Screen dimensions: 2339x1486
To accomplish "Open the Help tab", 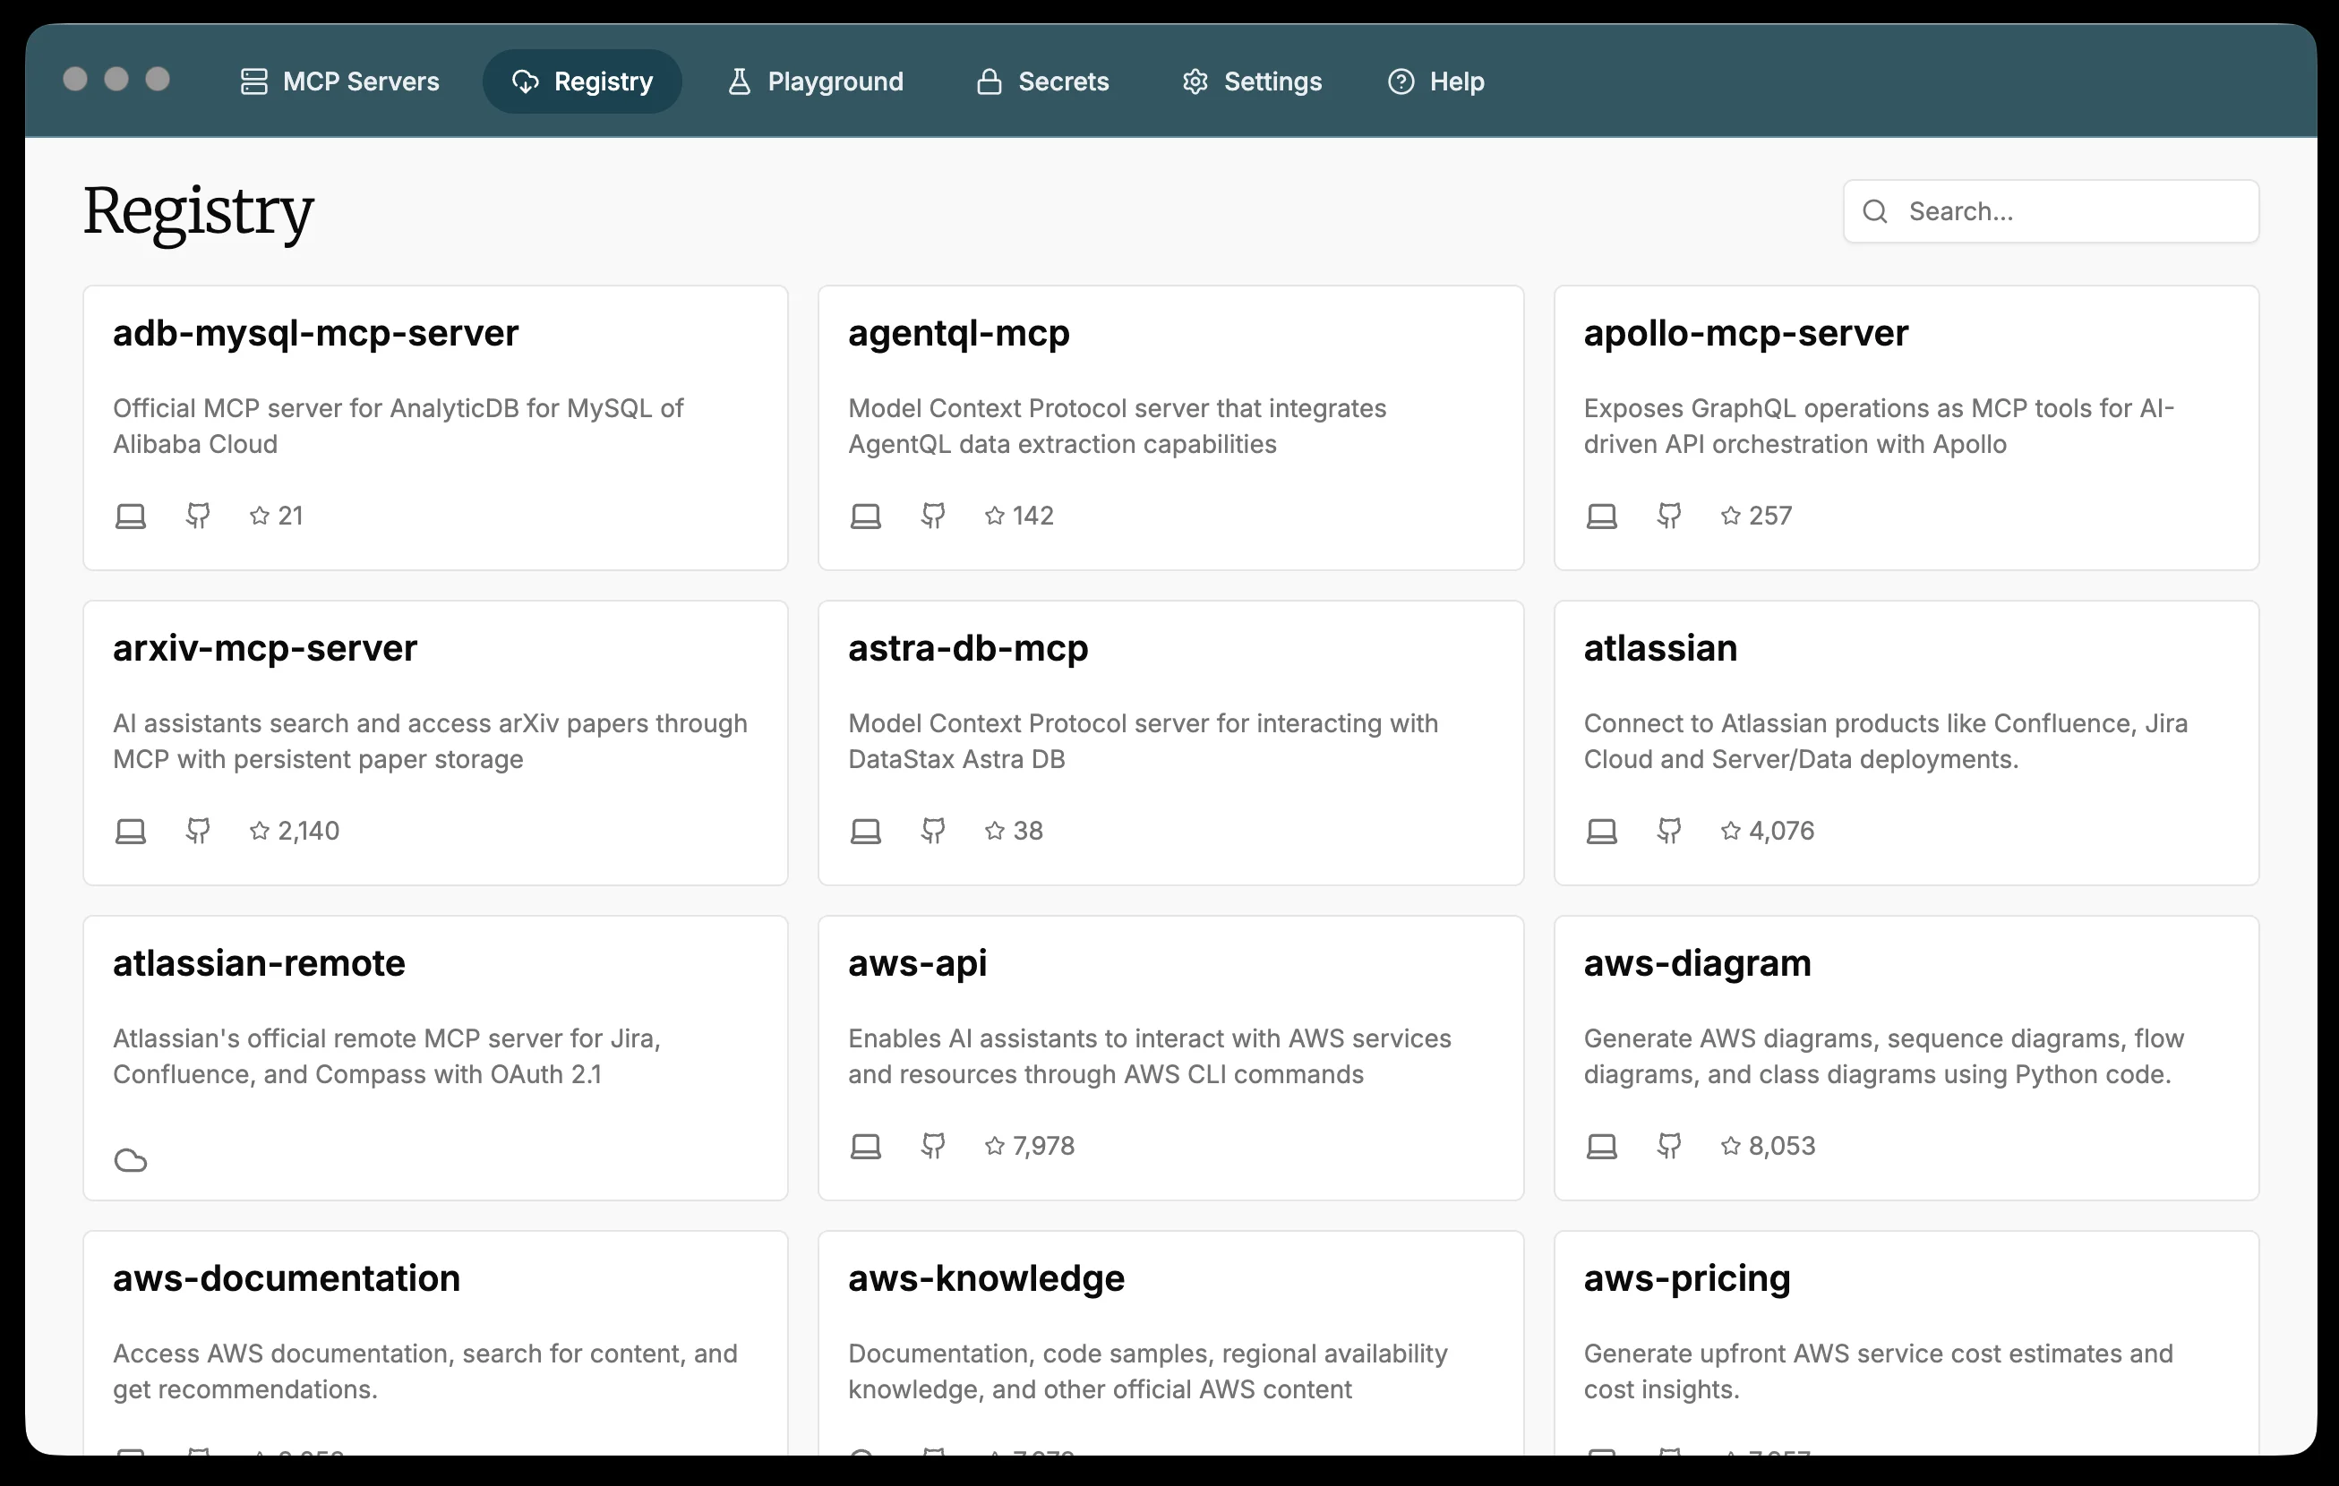I will point(1435,81).
